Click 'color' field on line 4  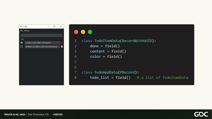[95, 57]
